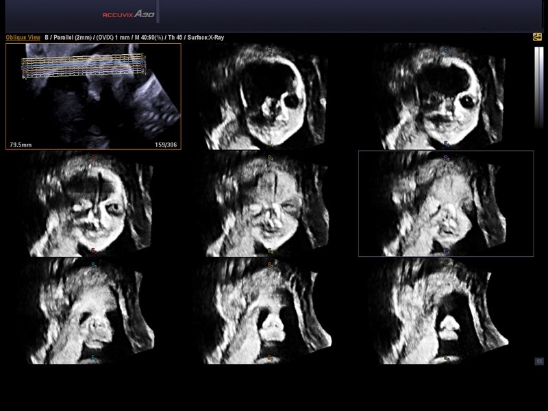Click the grayscale bar on the right edge
Viewport: 548px width, 411px height.
(538, 87)
